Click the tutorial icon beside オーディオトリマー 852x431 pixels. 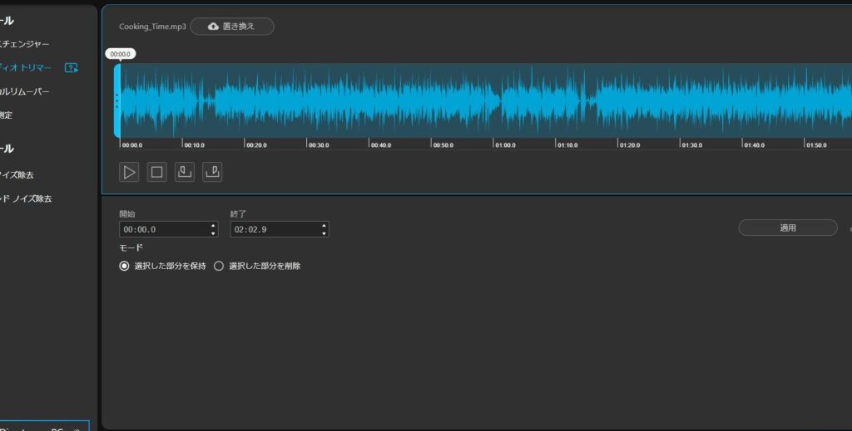point(72,68)
